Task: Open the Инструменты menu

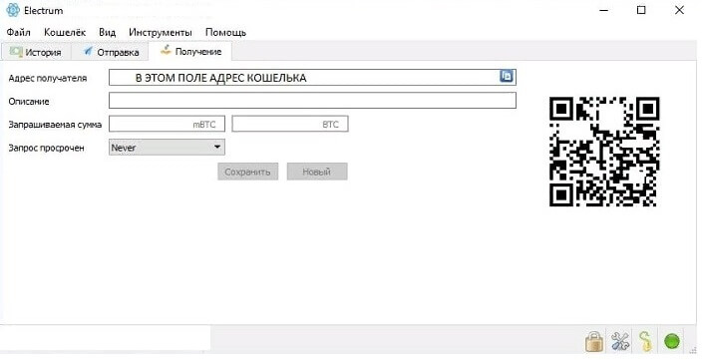Action: (x=161, y=32)
